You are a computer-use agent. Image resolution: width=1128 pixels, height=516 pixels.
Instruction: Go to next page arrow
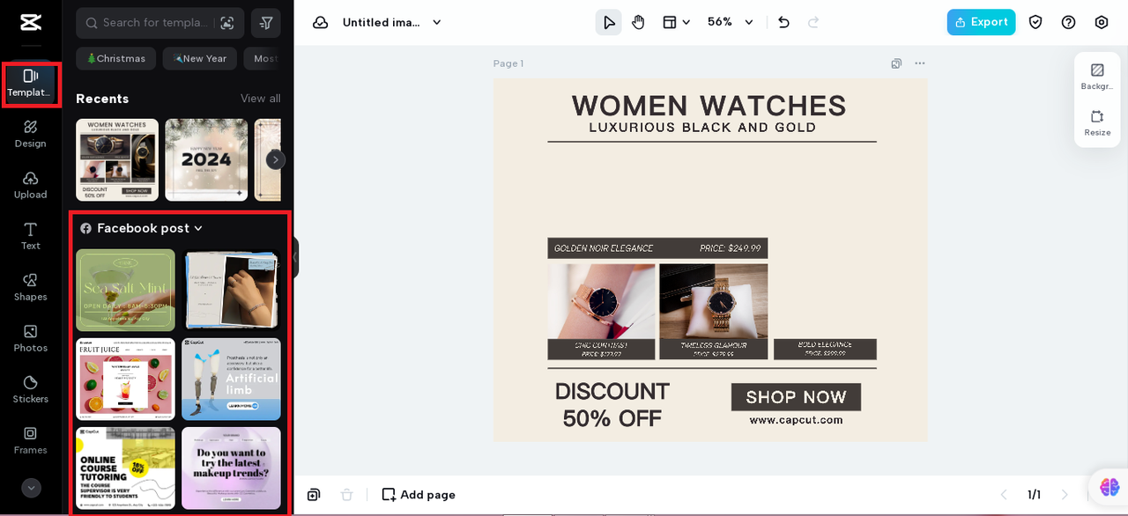[1065, 495]
